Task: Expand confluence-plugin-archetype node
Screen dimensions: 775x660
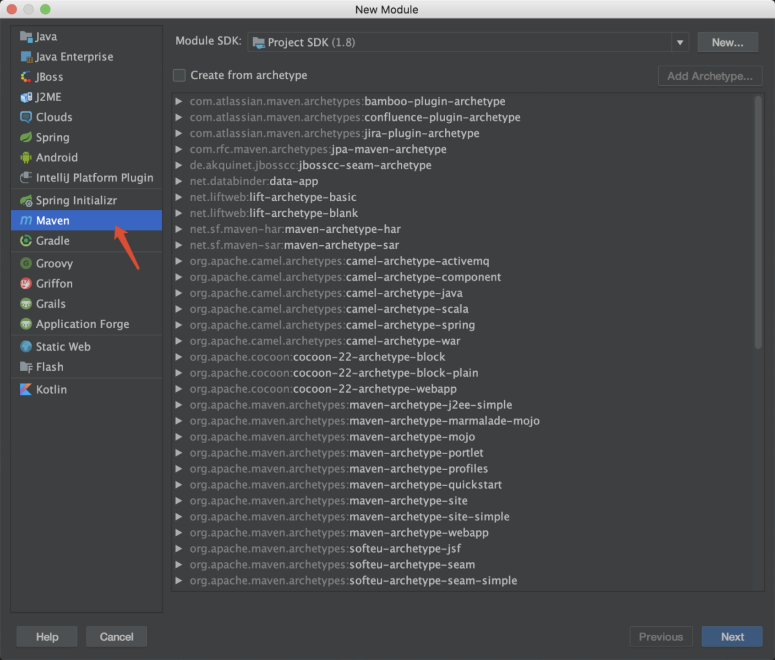Action: click(179, 117)
